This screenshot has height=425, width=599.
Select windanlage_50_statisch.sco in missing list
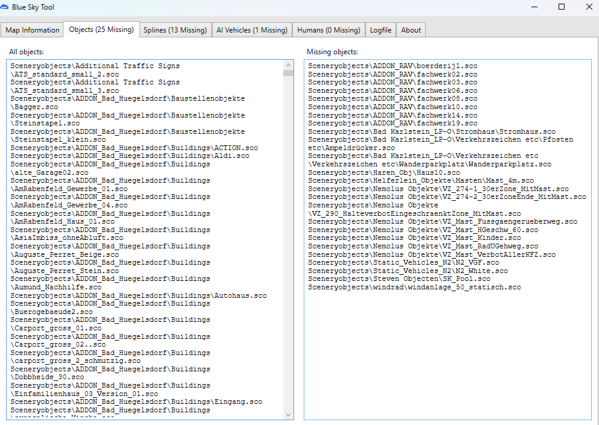pyautogui.click(x=414, y=288)
